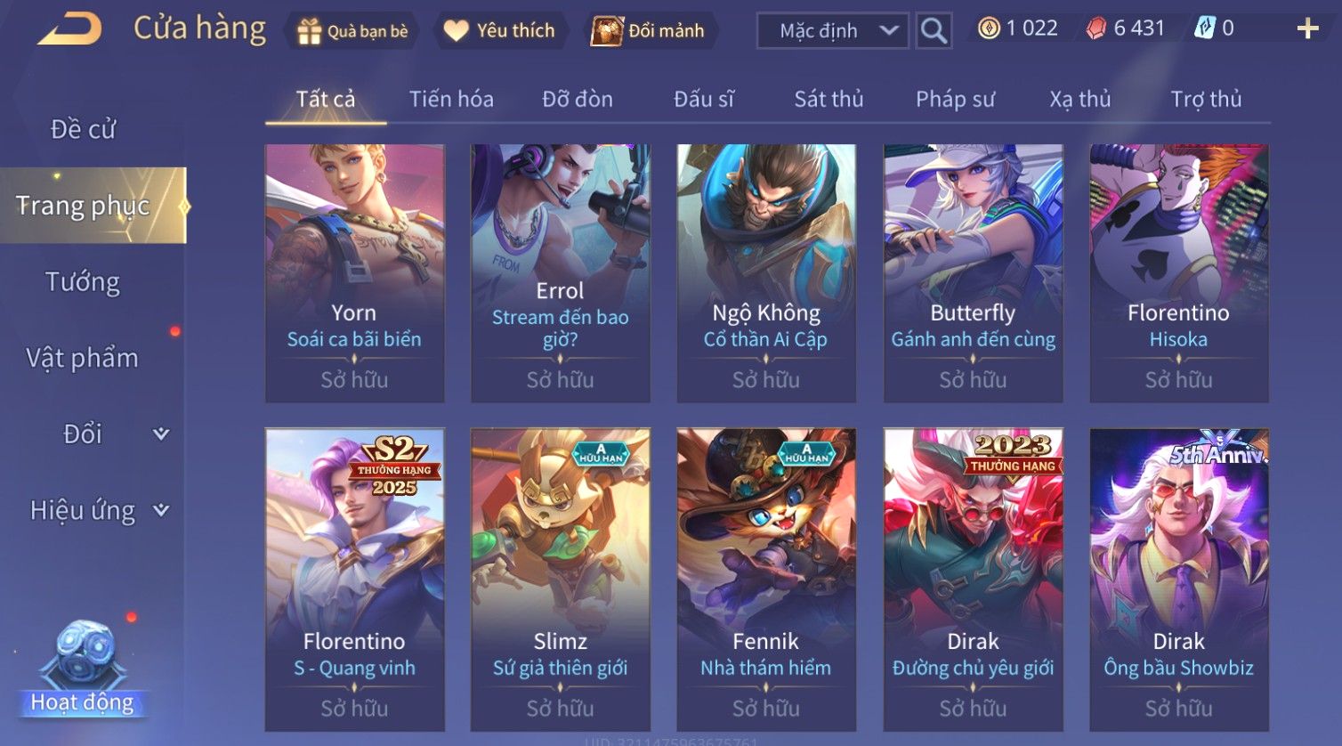Open the Đổi mảnh shard exchange
Viewport: 1342px width, 746px height.
(649, 31)
